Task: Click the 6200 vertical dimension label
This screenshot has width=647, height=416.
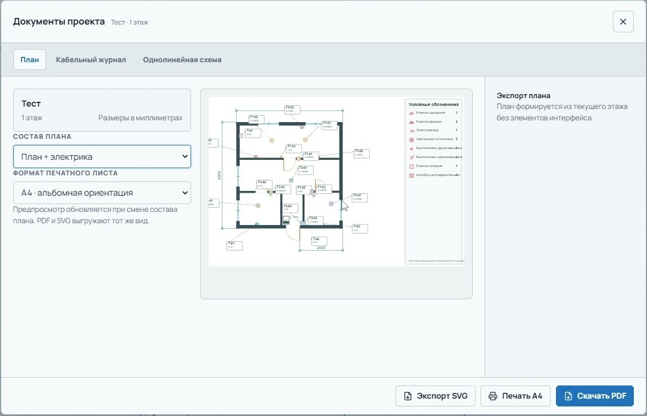Action: coord(219,175)
